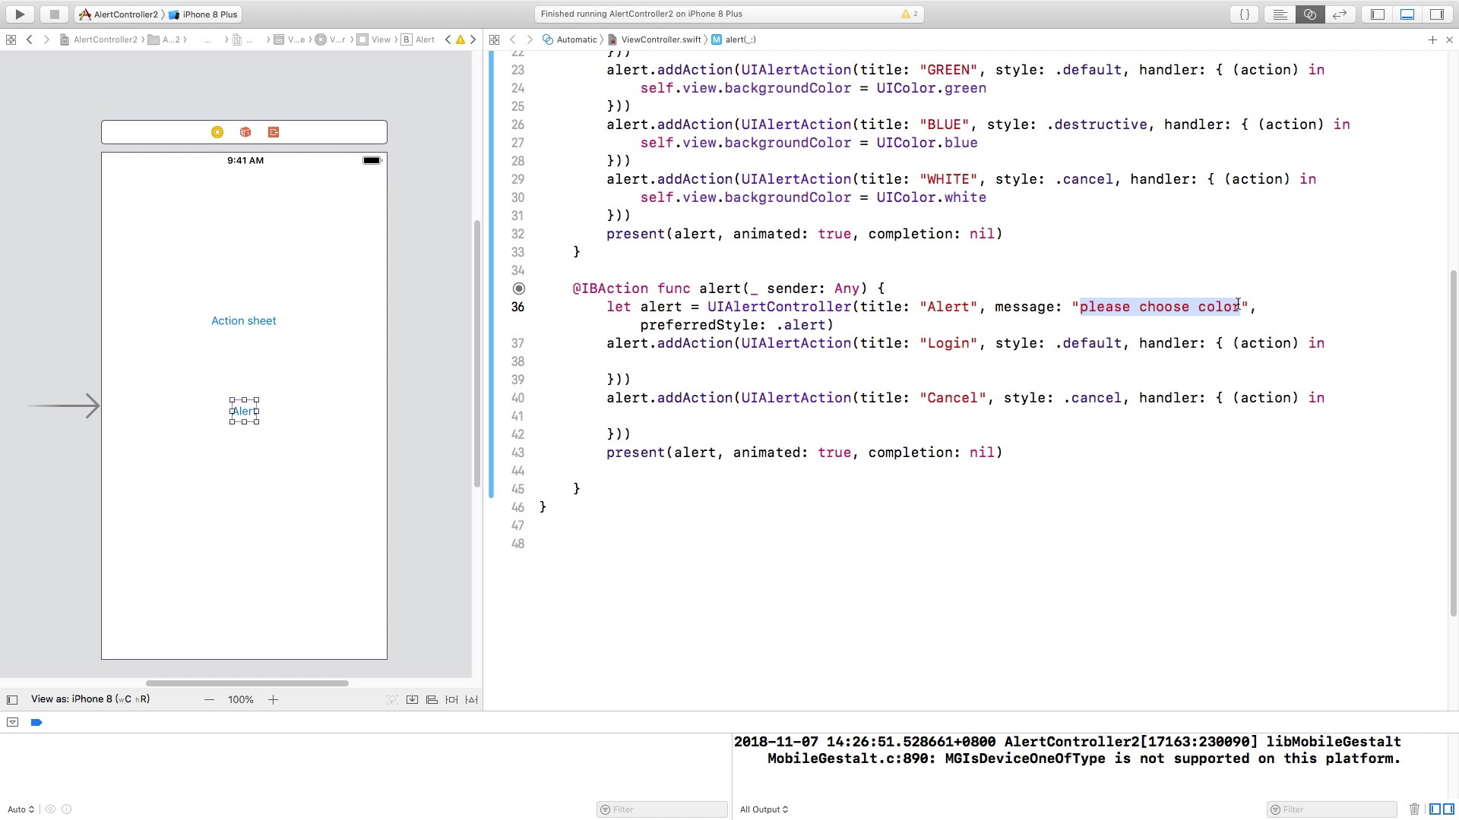The width and height of the screenshot is (1459, 820).
Task: Select the Alert button jump bar item
Action: (x=419, y=39)
